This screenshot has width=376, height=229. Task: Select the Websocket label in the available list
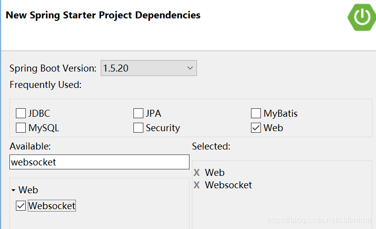(x=52, y=206)
